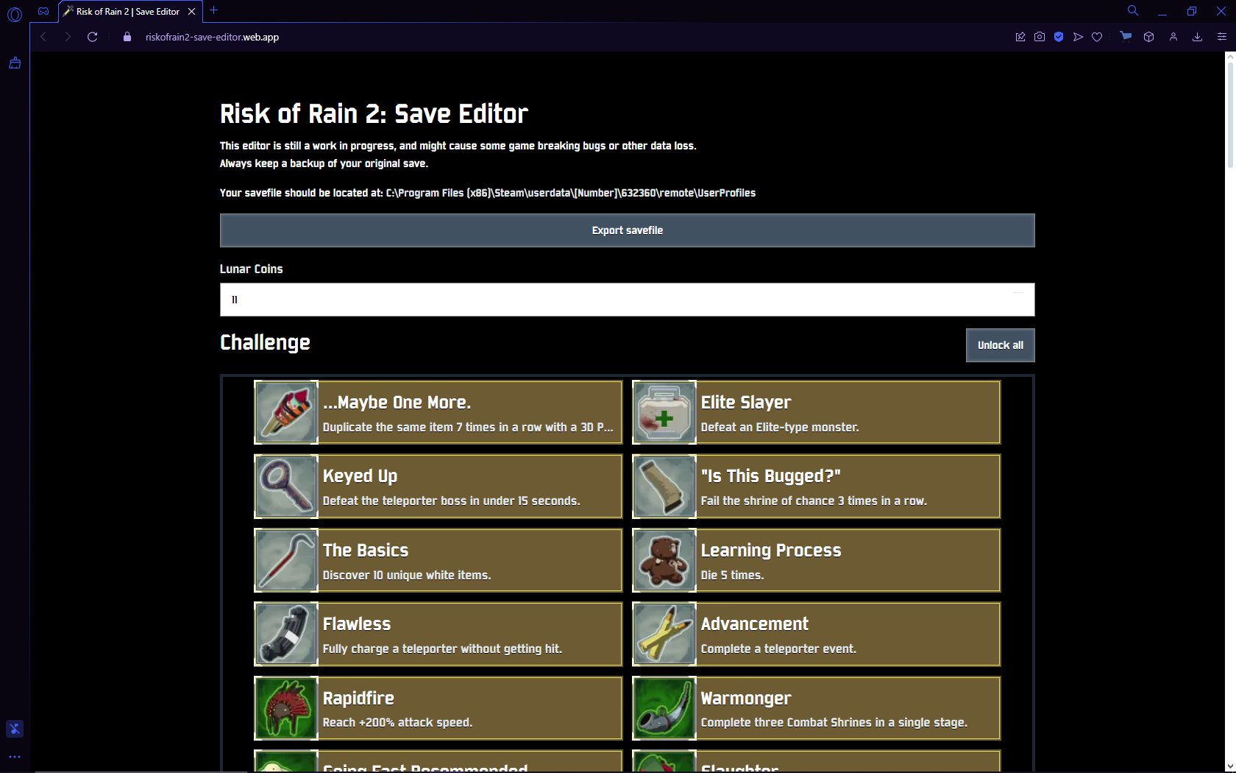Open My Flow with the paper plane icon
The width and height of the screenshot is (1236, 773).
point(1078,37)
